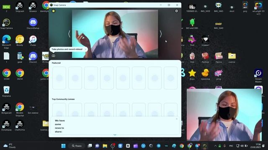Open File Explorer from the taskbar
Screen dimensions: 268x150
point(105,146)
